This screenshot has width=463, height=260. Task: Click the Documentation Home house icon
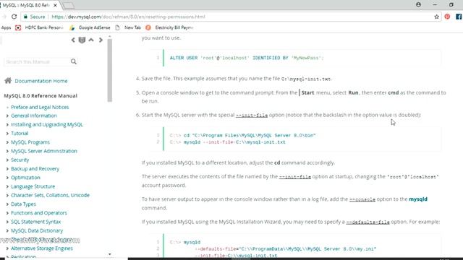(x=8, y=80)
